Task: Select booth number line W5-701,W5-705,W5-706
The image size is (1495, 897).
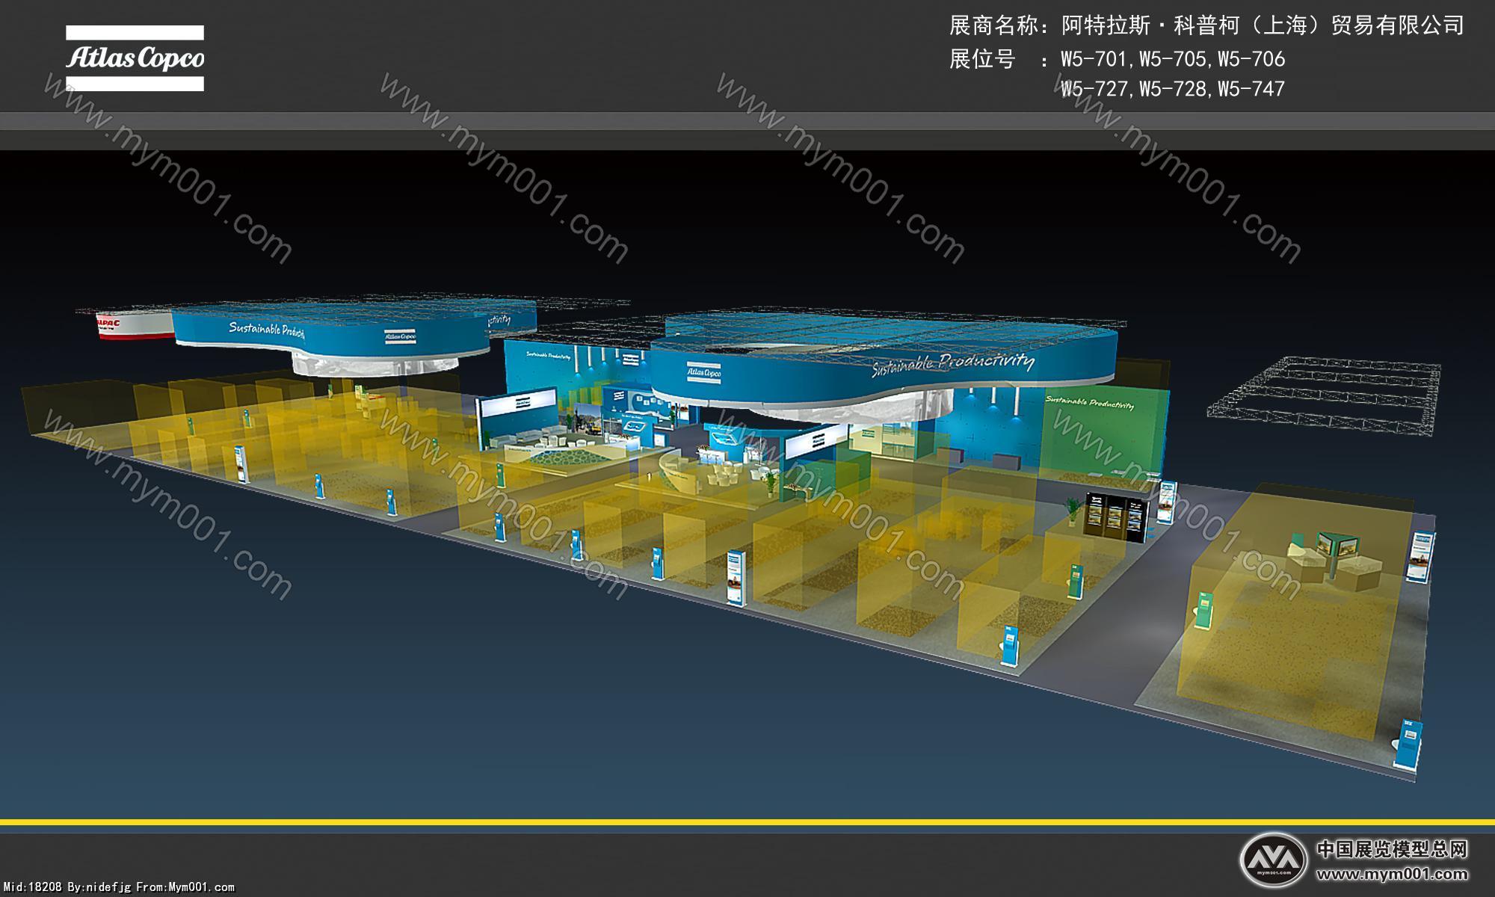Action: tap(1173, 59)
